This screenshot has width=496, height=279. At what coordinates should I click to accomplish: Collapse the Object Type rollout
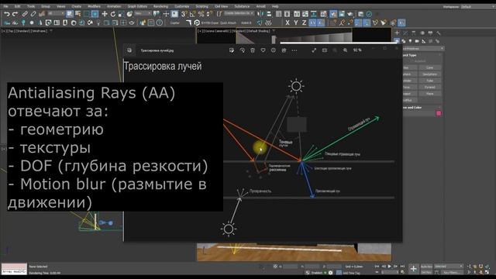(421, 55)
